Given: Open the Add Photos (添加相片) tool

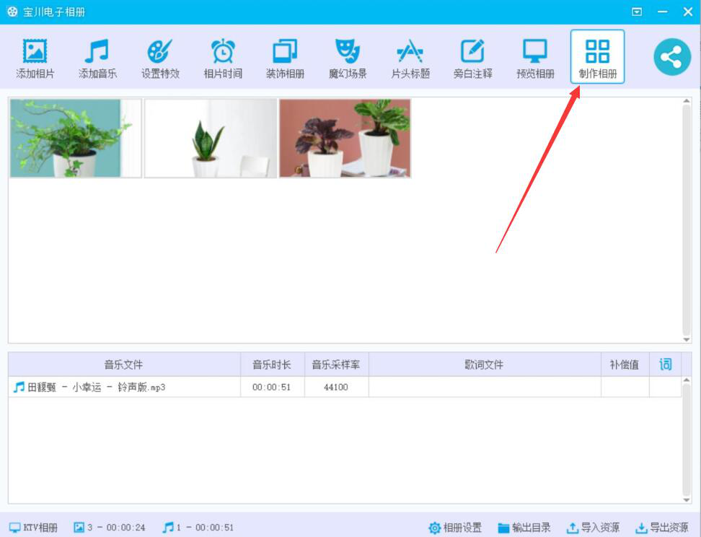Looking at the screenshot, I should pyautogui.click(x=35, y=58).
